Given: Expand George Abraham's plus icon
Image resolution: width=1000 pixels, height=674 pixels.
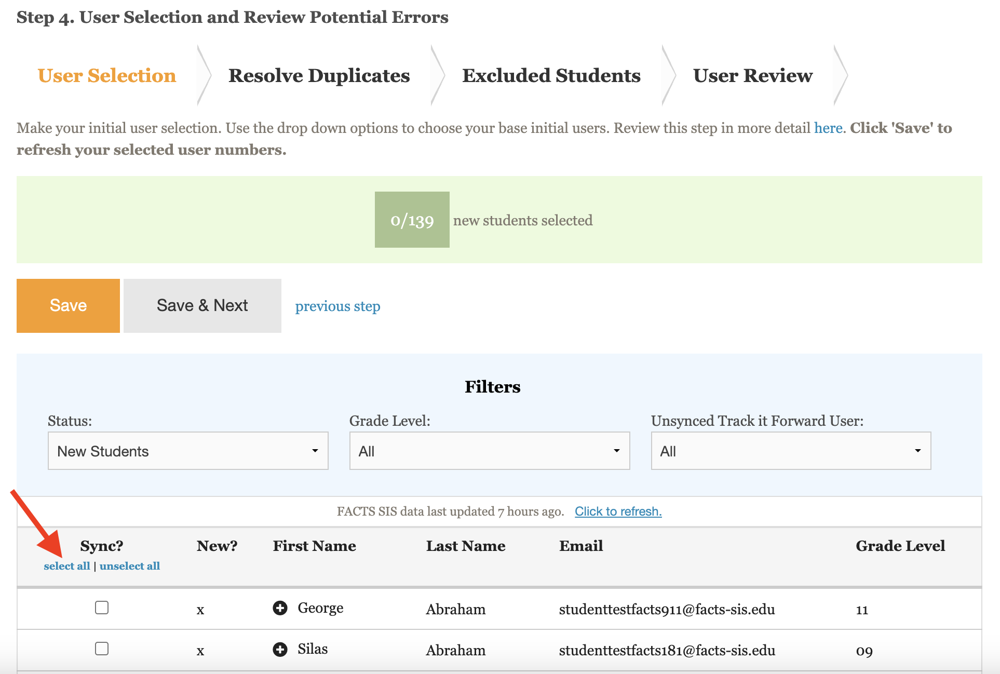Looking at the screenshot, I should [280, 608].
